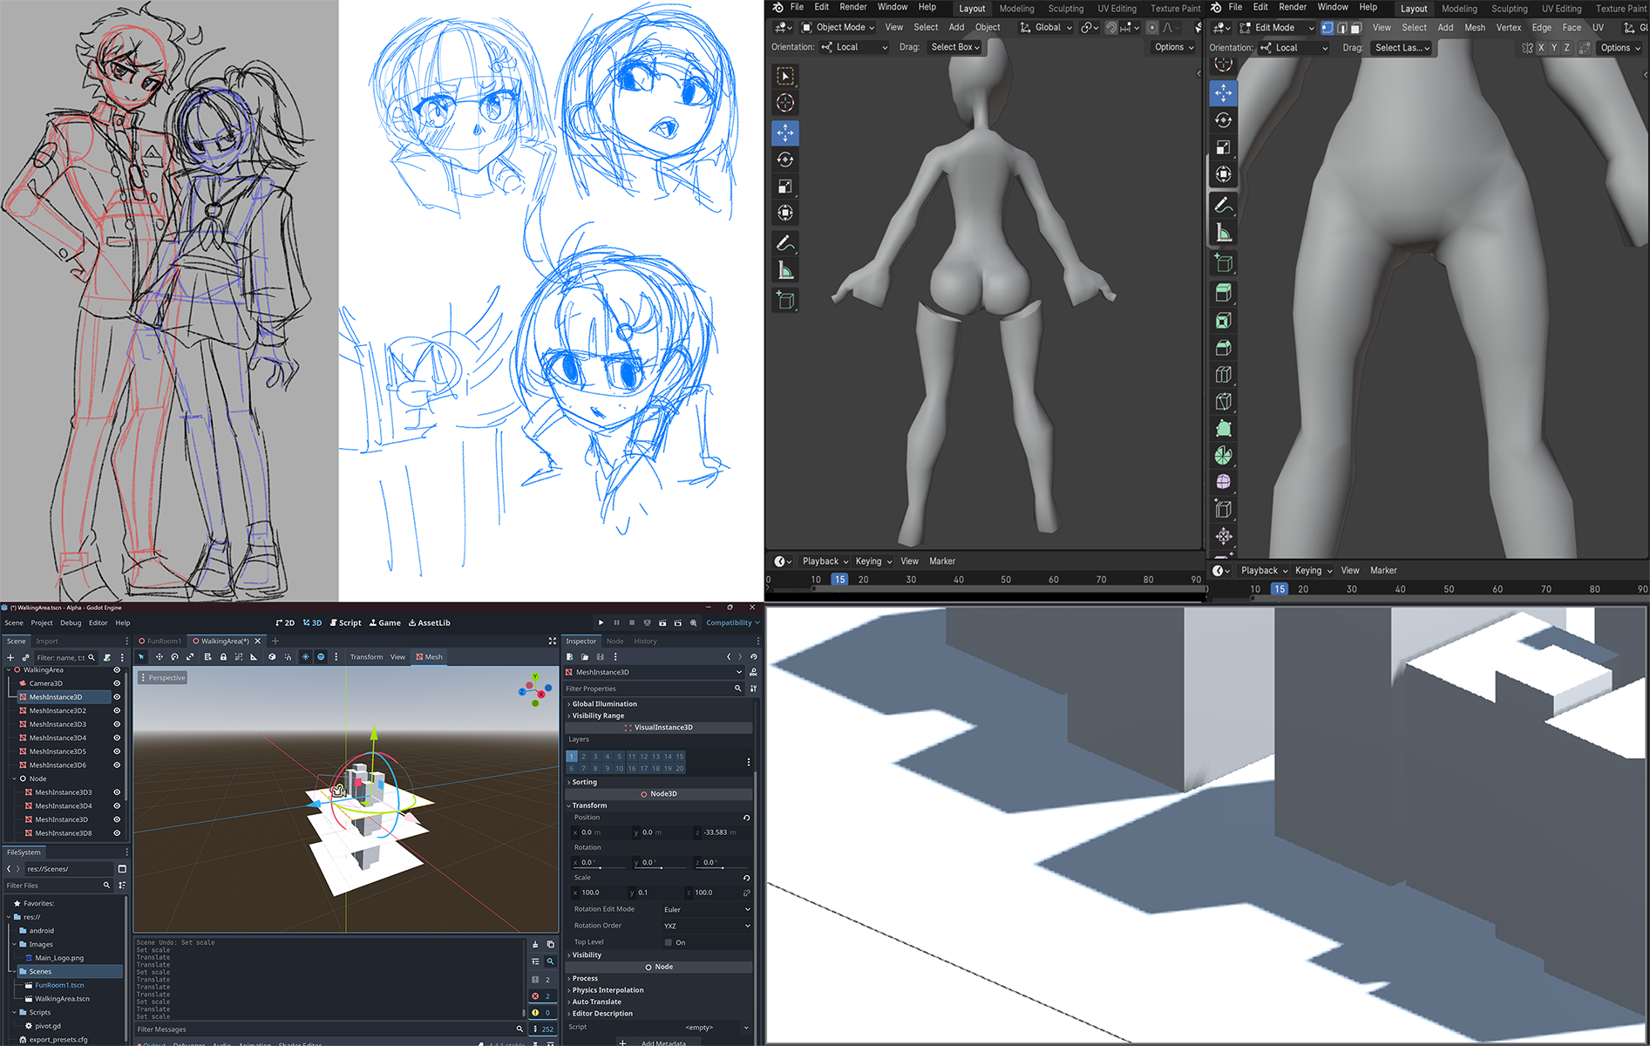Image resolution: width=1650 pixels, height=1046 pixels.
Task: Switch Godot to the 2D workspace
Action: (x=285, y=623)
